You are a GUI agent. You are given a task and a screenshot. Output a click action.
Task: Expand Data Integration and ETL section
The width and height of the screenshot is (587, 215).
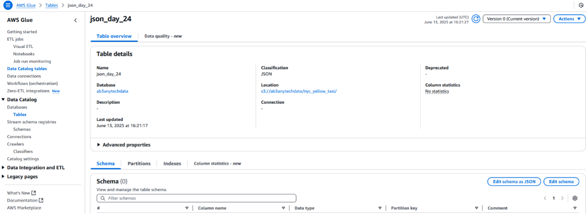pyautogui.click(x=4, y=167)
